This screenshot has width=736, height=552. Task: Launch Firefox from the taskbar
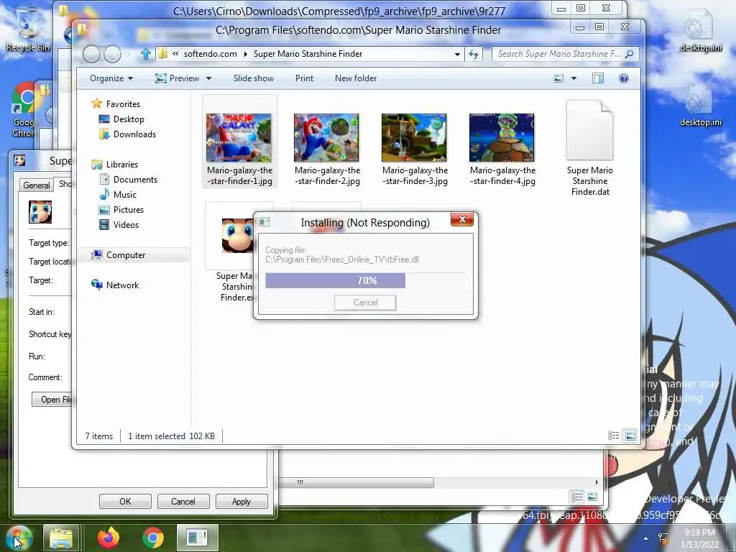(x=109, y=538)
